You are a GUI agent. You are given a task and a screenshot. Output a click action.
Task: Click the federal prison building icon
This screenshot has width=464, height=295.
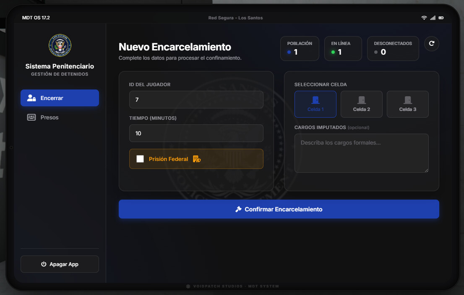click(197, 159)
